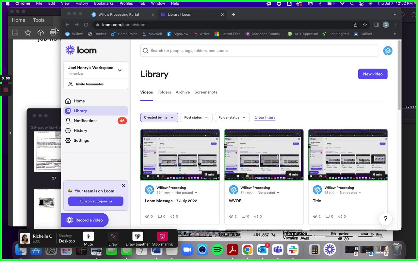This screenshot has height=261, width=418.
Task: Open the Loom Message - 7 July 2022 thumbnail
Action: pos(180,155)
